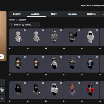Open settings gear on second black bear-ear avatar card
Image resolution: width=104 pixels, height=104 pixels.
tap(43, 83)
